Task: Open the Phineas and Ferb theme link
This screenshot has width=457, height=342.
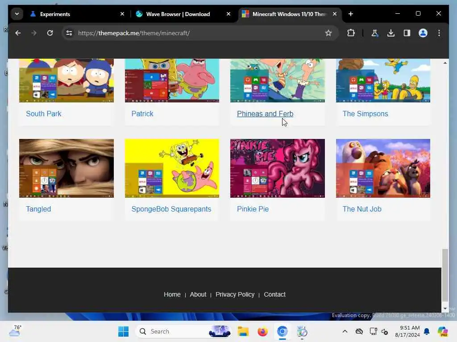Action: pyautogui.click(x=265, y=114)
